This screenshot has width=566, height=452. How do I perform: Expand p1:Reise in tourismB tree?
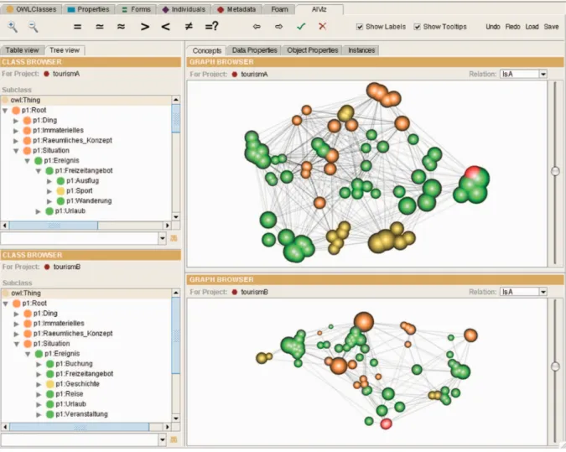[x=39, y=395]
